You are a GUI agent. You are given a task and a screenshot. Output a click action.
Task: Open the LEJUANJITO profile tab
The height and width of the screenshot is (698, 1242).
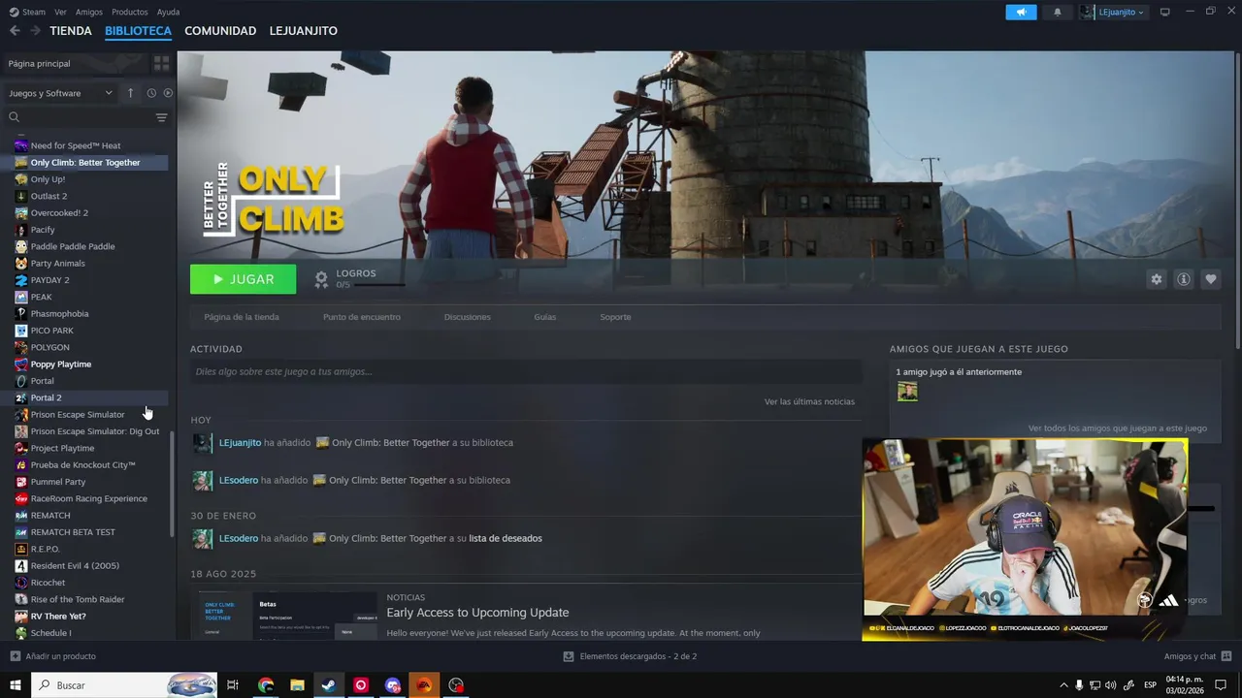coord(304,31)
